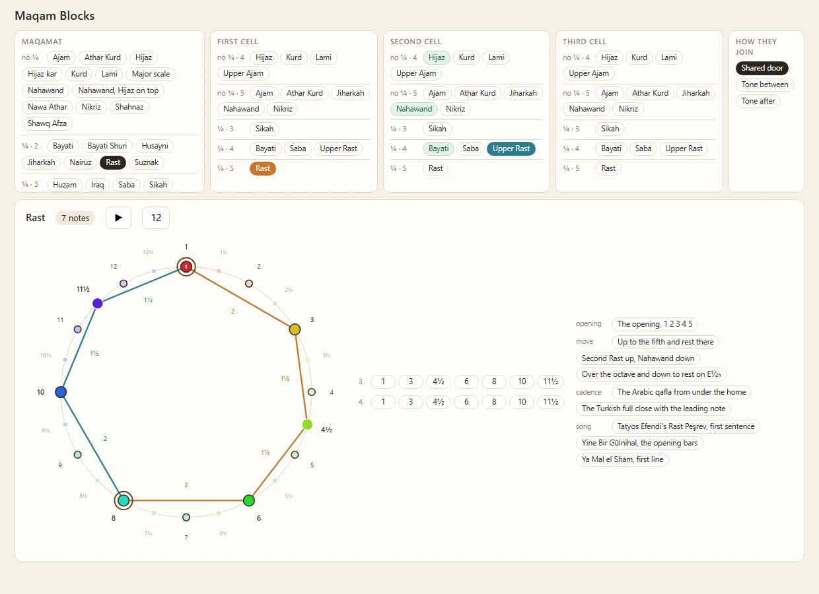The image size is (819, 594).
Task: Select Tone after joining option
Action: [758, 101]
